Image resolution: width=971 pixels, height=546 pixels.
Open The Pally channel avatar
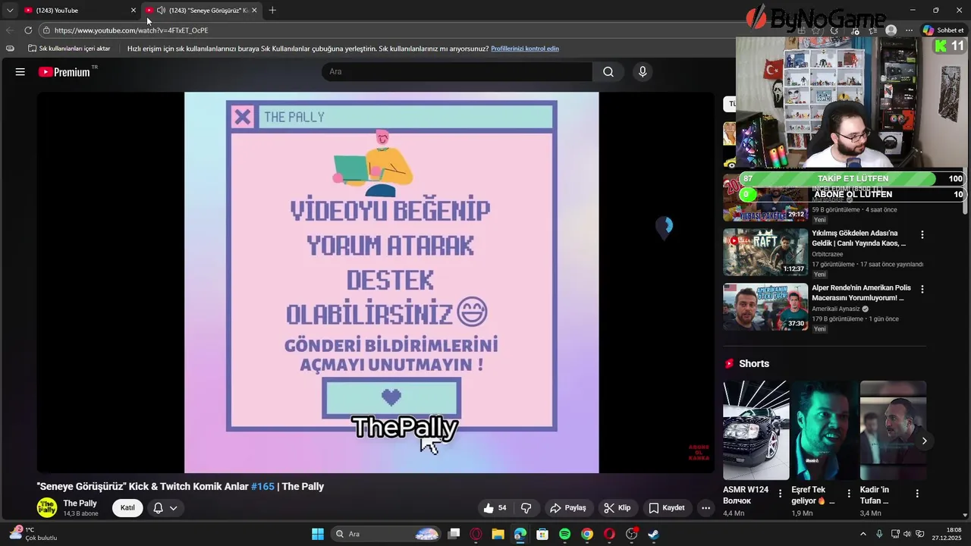click(x=47, y=508)
